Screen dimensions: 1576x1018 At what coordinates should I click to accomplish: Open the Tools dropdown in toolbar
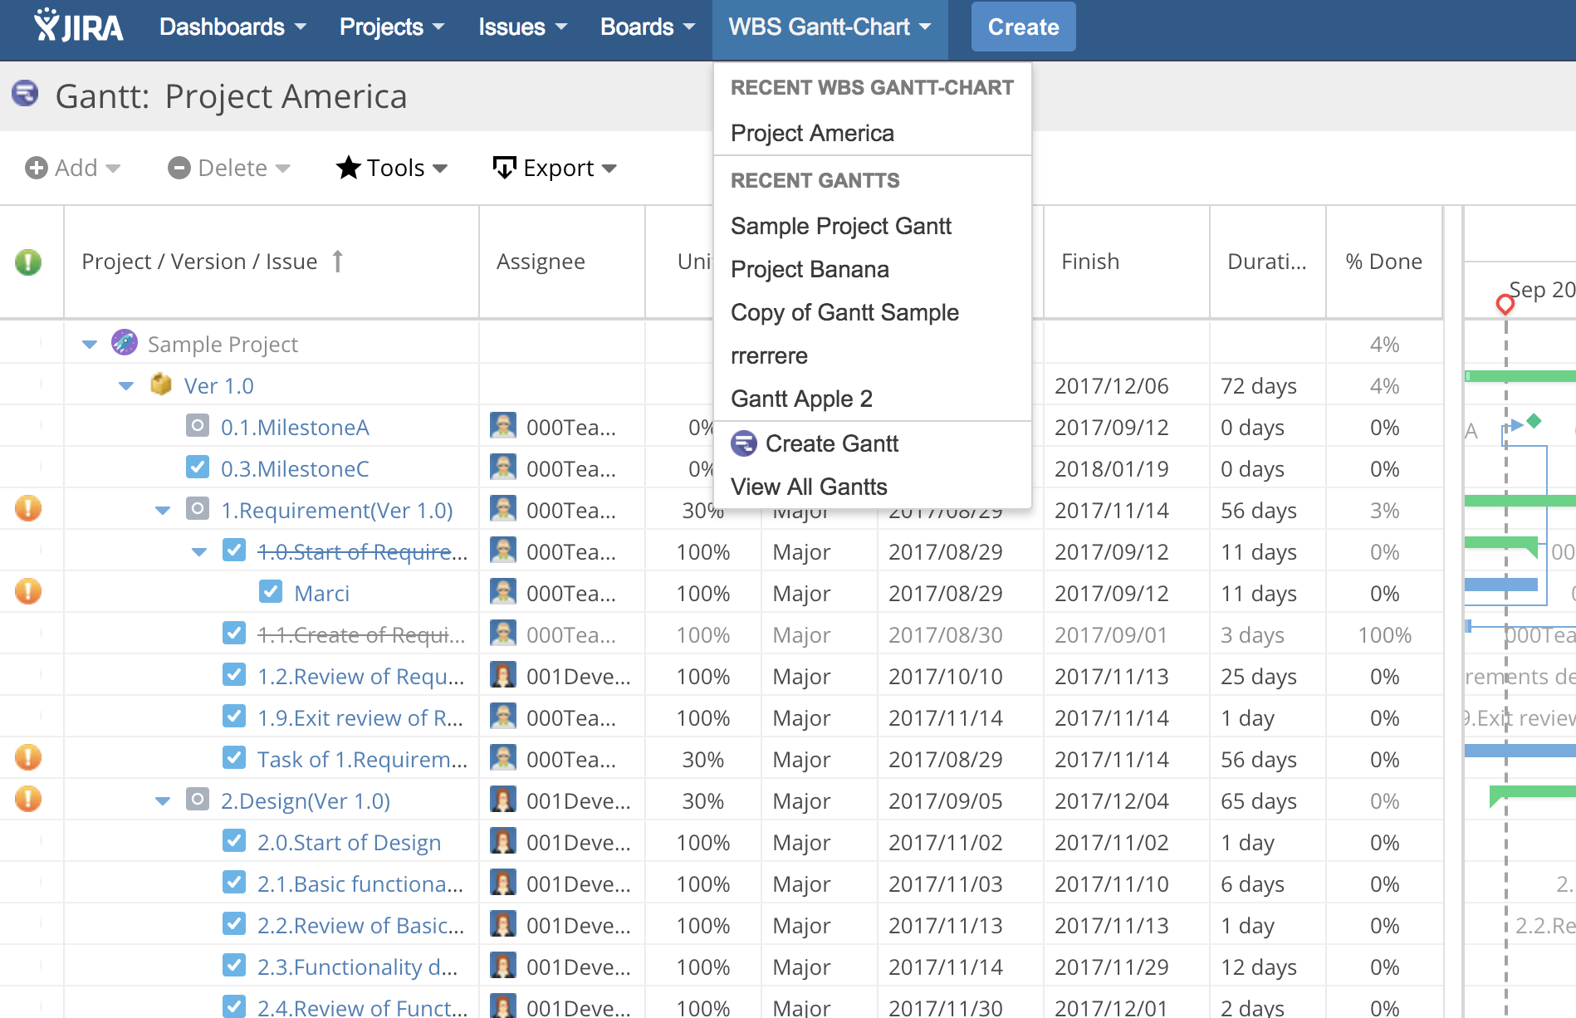pos(392,169)
